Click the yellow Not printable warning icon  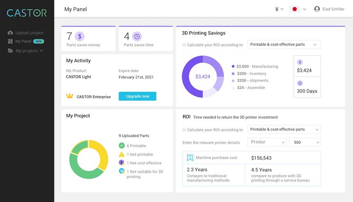pos(122,154)
